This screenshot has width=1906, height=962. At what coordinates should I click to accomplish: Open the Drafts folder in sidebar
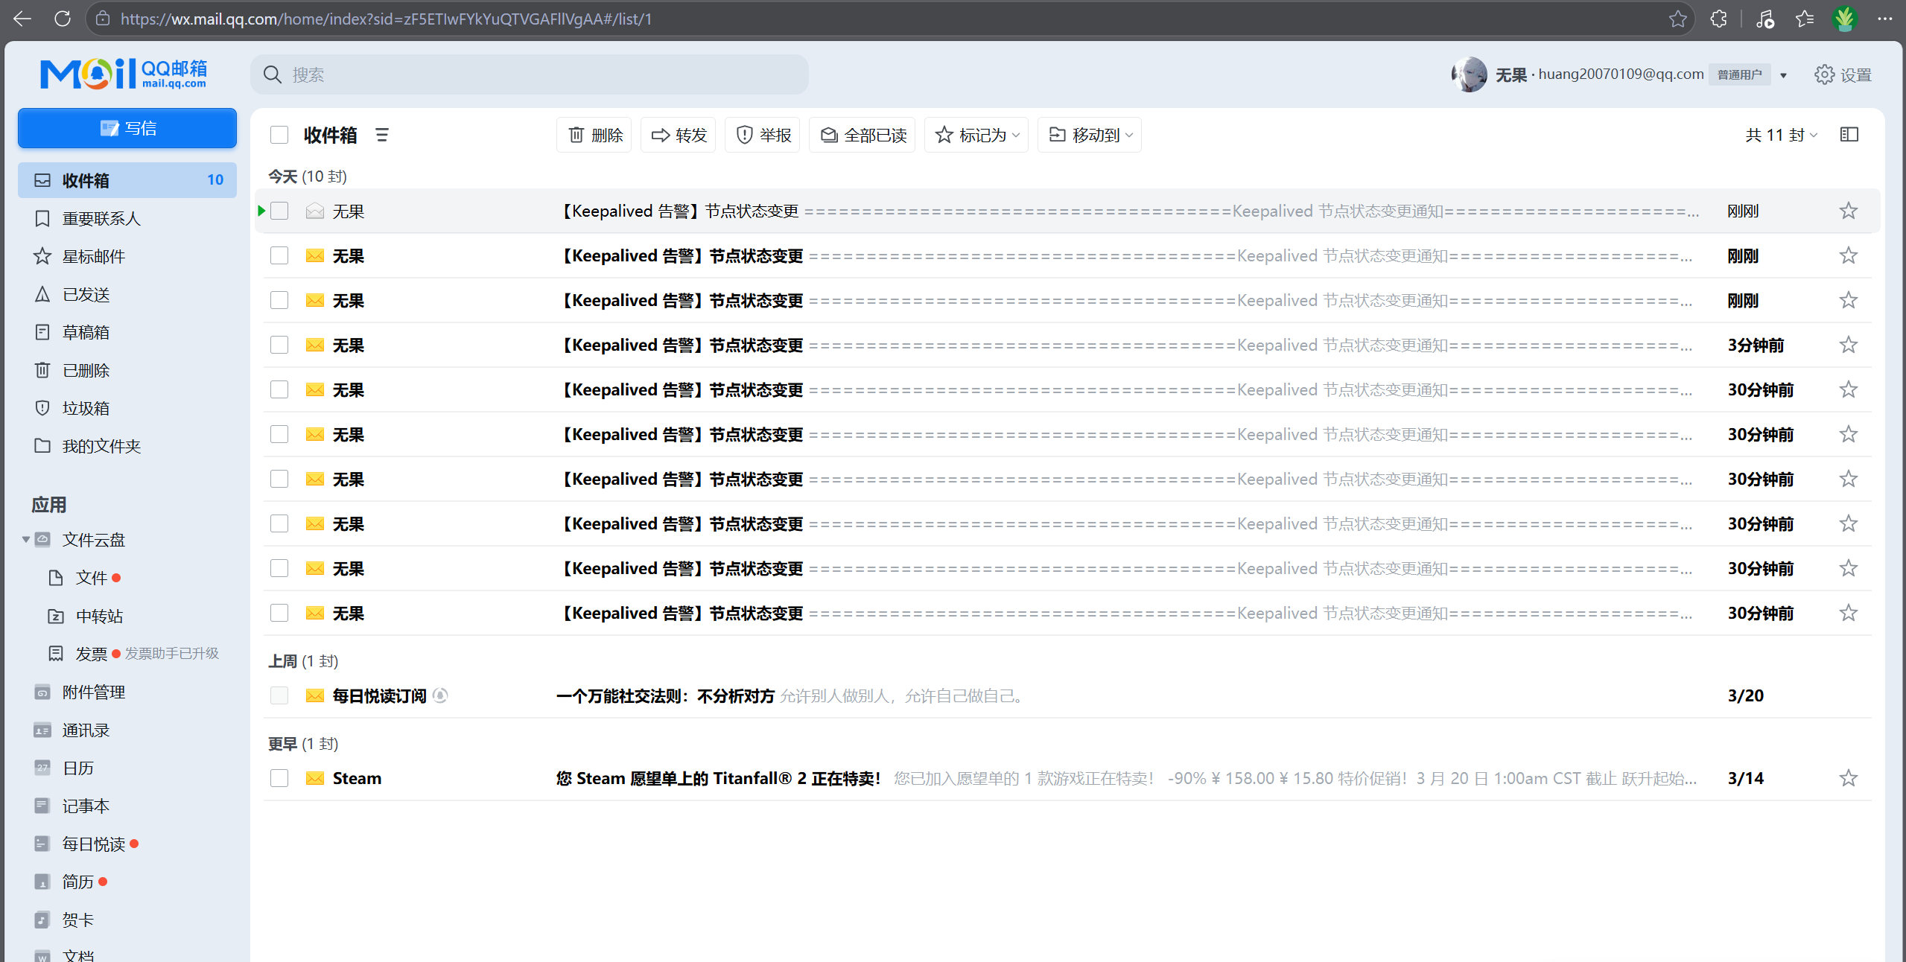point(86,332)
